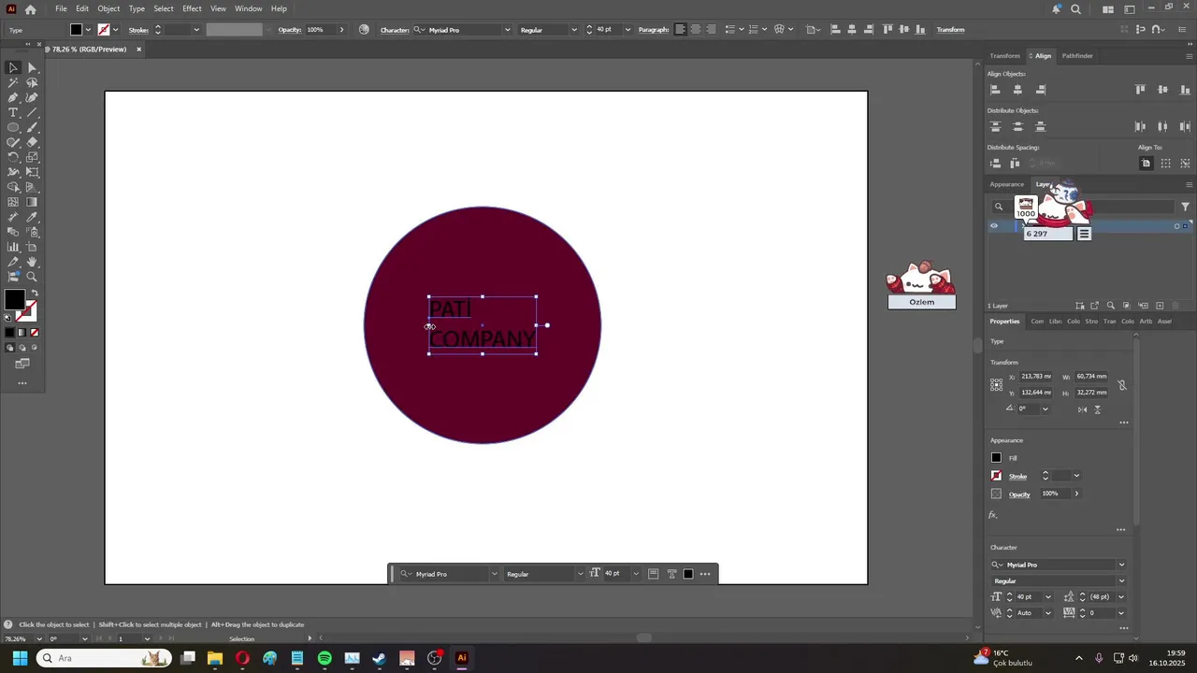The height and width of the screenshot is (673, 1197).
Task: Select the Rotate tool
Action: click(13, 157)
